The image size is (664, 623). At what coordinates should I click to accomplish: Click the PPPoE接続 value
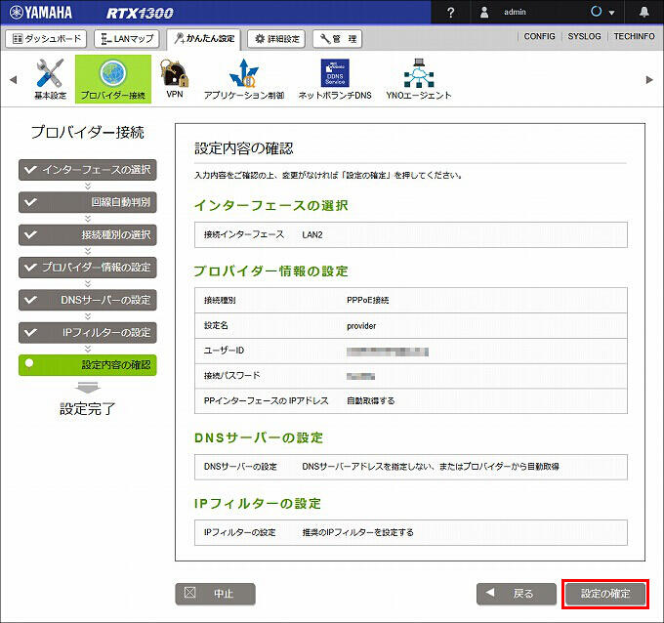tap(367, 301)
